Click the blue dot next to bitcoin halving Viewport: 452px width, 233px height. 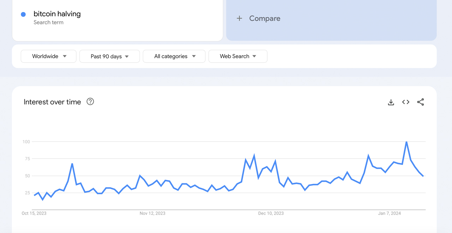coord(24,14)
